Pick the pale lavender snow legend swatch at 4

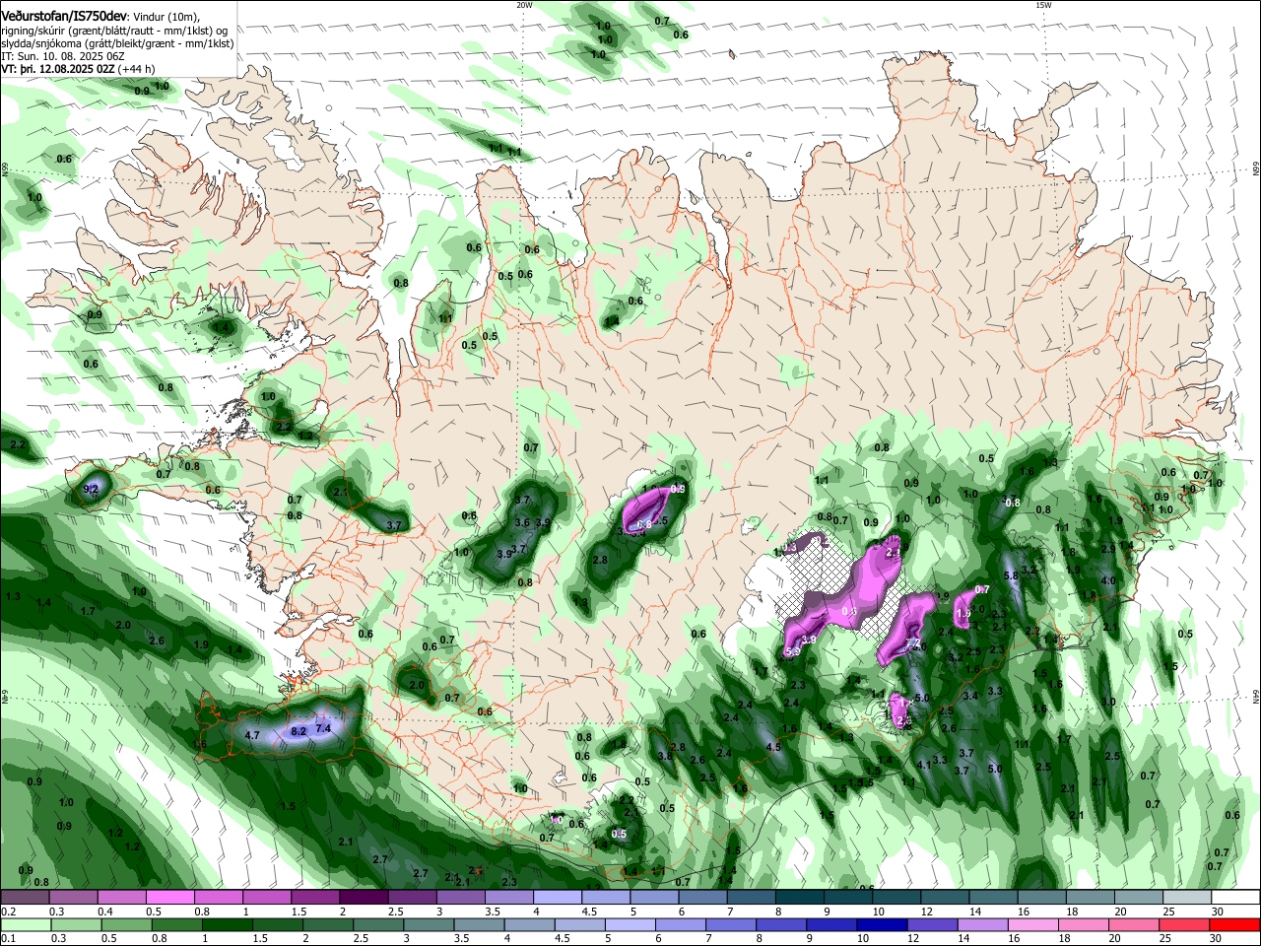558,897
